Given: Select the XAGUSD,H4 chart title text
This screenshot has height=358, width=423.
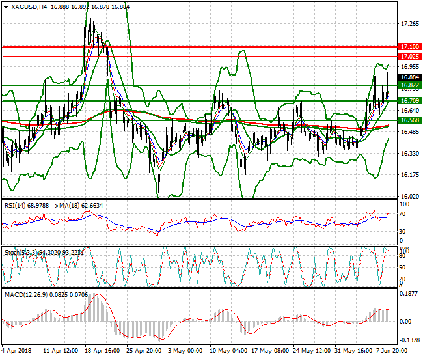Looking at the screenshot, I should tap(29, 7).
